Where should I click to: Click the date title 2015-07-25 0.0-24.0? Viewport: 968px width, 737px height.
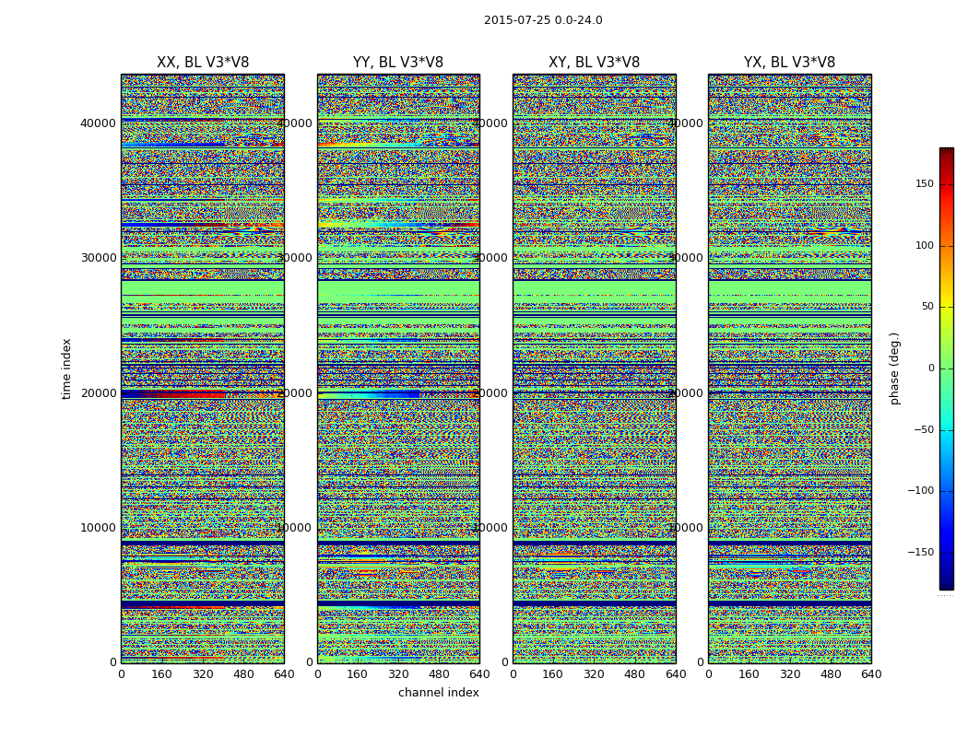point(543,20)
